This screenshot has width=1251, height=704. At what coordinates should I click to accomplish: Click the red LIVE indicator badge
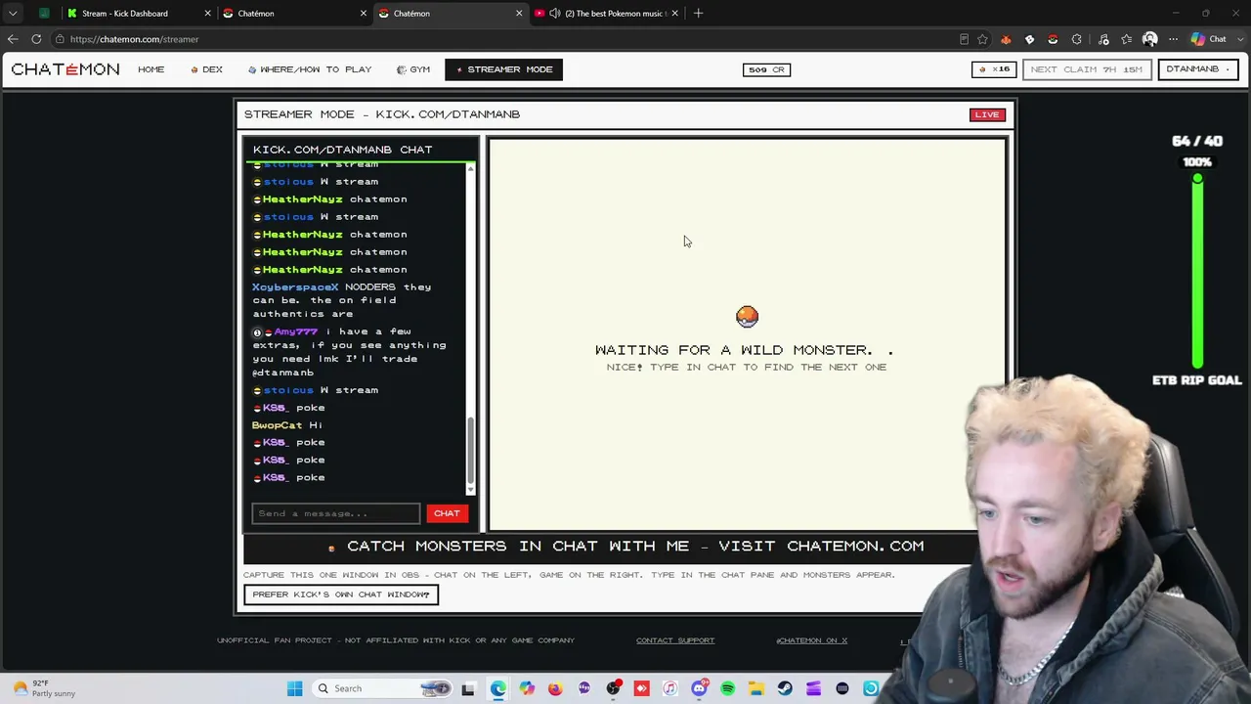point(987,114)
